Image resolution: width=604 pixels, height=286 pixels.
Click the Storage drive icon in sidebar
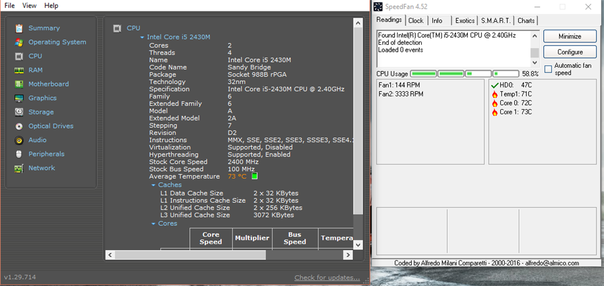(x=19, y=112)
